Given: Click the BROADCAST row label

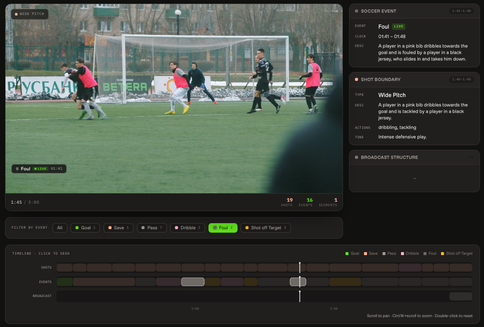Looking at the screenshot, I should point(42,296).
